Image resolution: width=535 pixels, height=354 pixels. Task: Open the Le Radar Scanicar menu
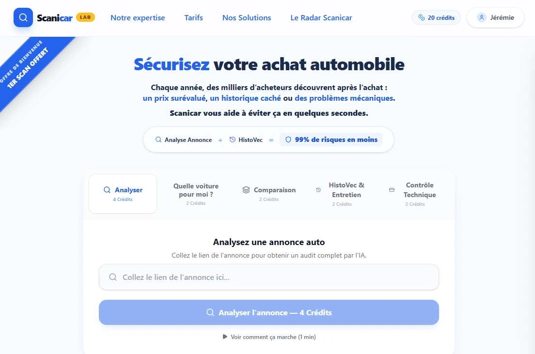coord(321,17)
